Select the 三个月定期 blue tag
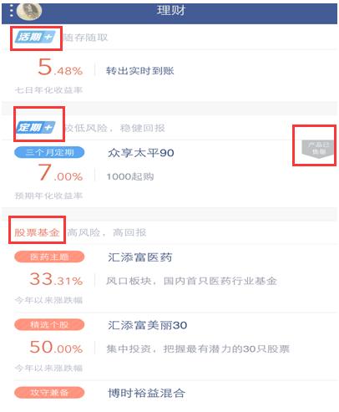This screenshot has width=339, height=412. 49,152
